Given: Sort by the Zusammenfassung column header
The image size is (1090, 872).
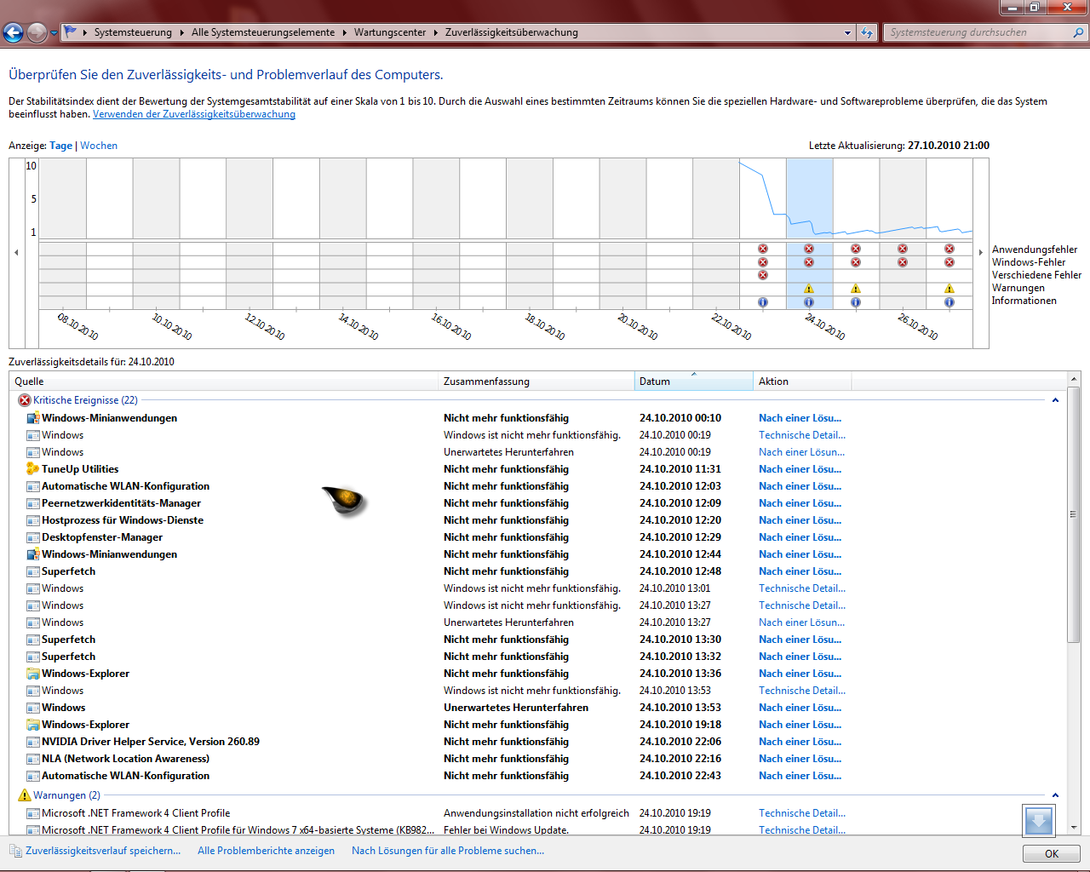Looking at the screenshot, I should 536,381.
